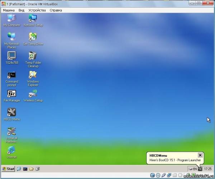Open the folder icon in quick launch
The width and height of the screenshot is (215, 179).
[32, 169]
